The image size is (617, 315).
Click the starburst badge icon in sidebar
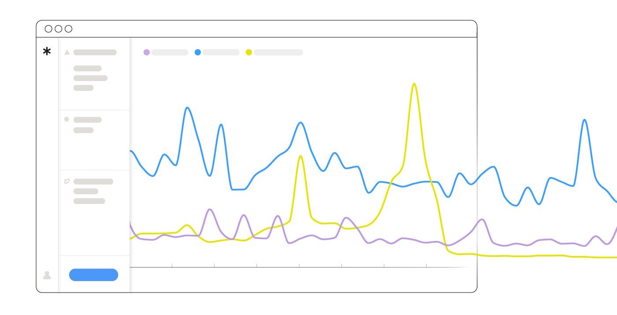click(x=67, y=119)
